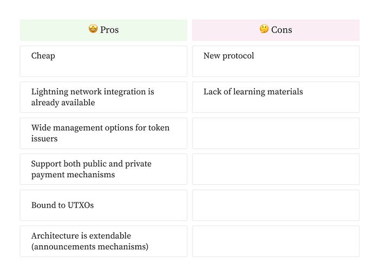Click the "Cons" header text
This screenshot has height=276, width=379.
(x=282, y=30)
